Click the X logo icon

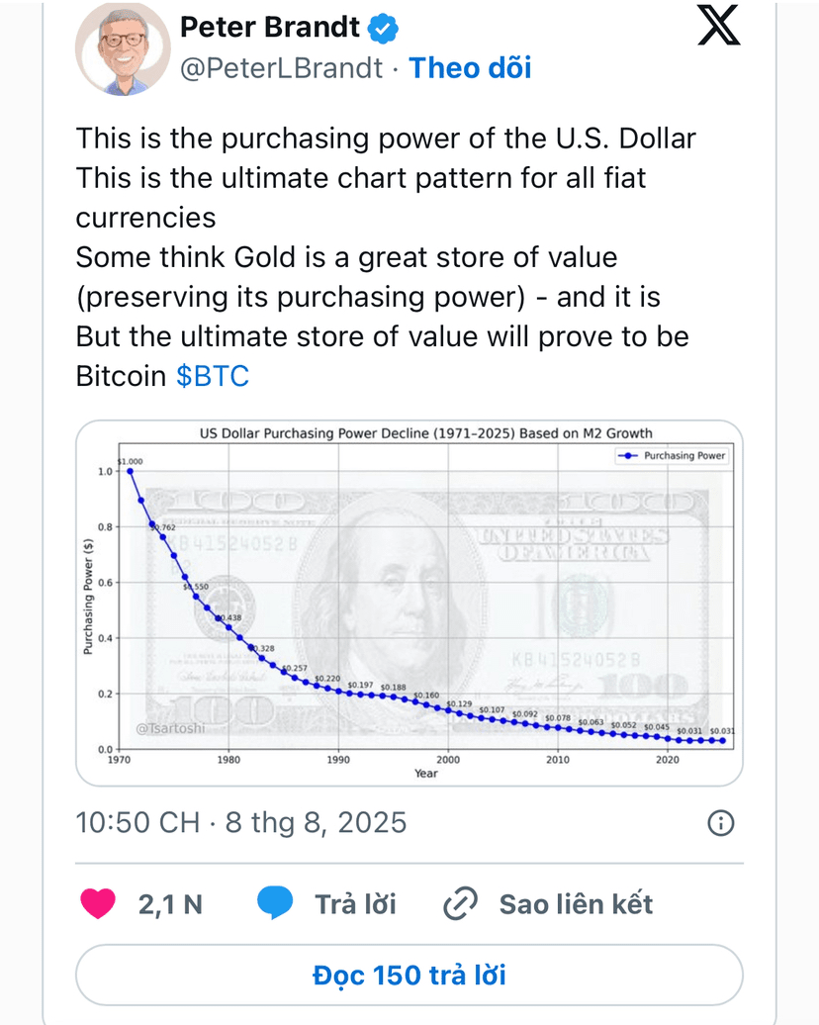718,25
